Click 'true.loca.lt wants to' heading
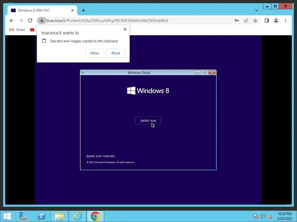Viewport: 297px width, 222px height. click(x=60, y=33)
